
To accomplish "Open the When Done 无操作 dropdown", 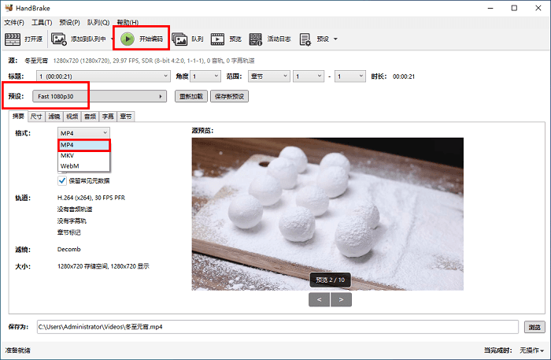I will [x=531, y=351].
